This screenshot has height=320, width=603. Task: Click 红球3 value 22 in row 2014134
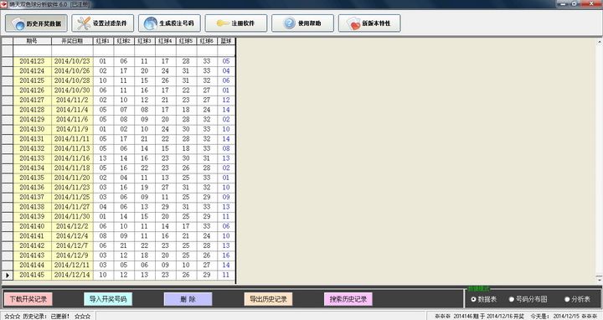tap(145, 168)
